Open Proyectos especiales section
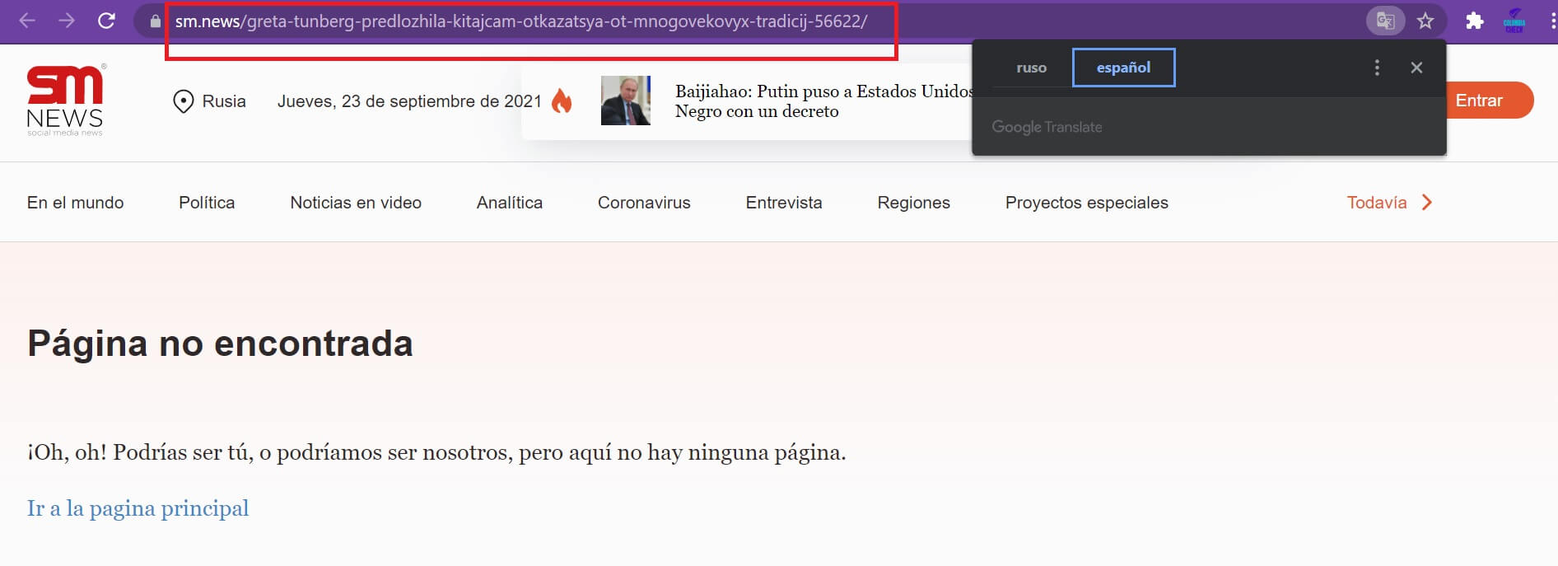 1087,203
